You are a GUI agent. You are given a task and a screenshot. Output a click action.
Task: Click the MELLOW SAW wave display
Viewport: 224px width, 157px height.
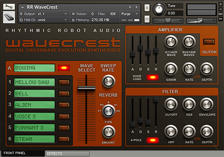(x=34, y=82)
